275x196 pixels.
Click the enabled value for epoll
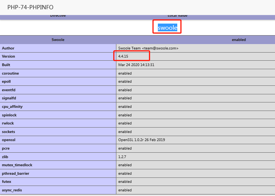coord(125,82)
